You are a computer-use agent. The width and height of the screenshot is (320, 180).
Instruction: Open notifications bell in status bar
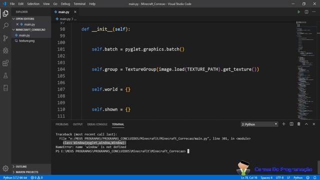(x=314, y=178)
